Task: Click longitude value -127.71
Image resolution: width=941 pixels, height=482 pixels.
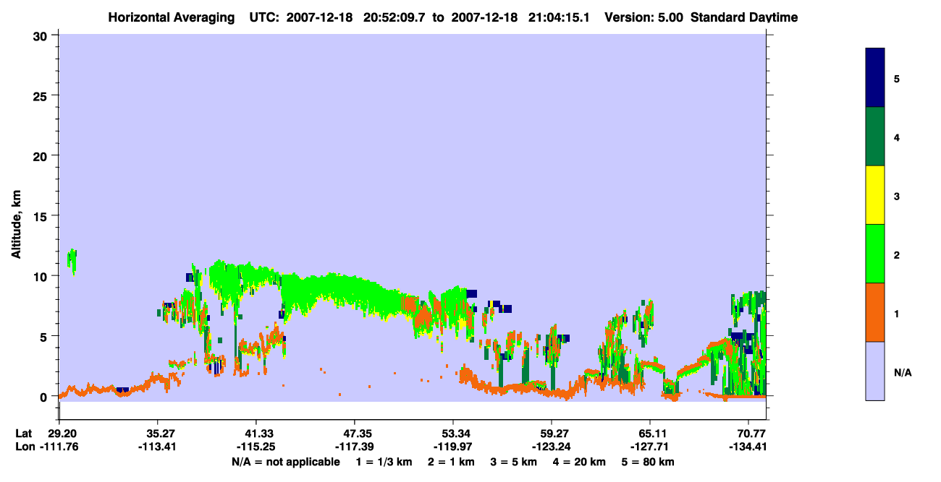Action: (x=650, y=447)
